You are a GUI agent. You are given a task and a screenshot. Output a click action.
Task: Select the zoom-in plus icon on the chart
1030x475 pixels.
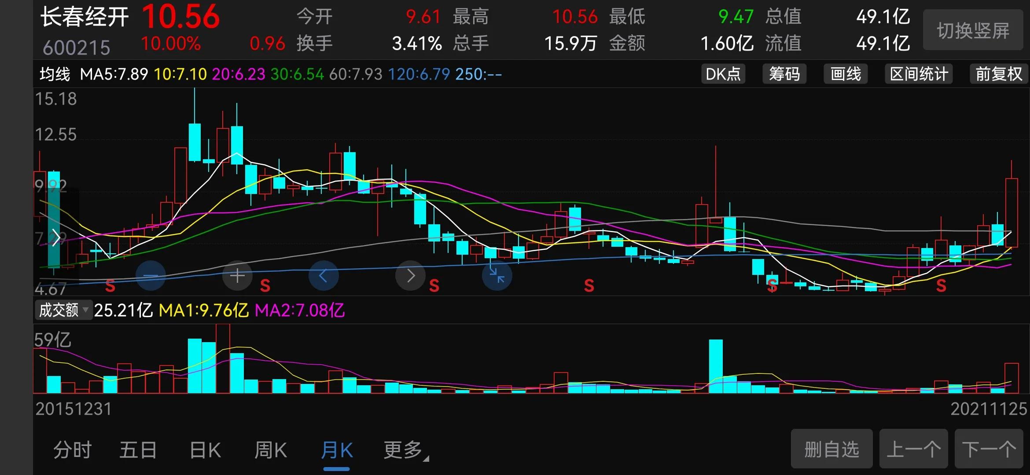click(237, 275)
